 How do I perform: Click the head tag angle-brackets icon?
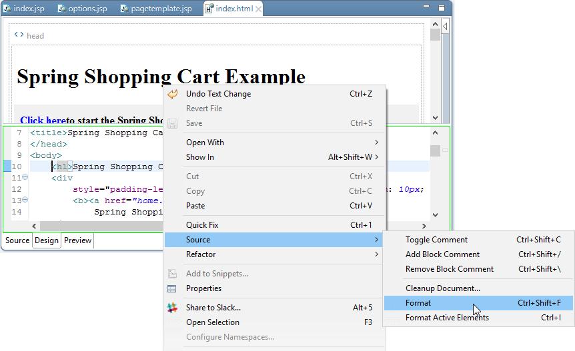19,35
